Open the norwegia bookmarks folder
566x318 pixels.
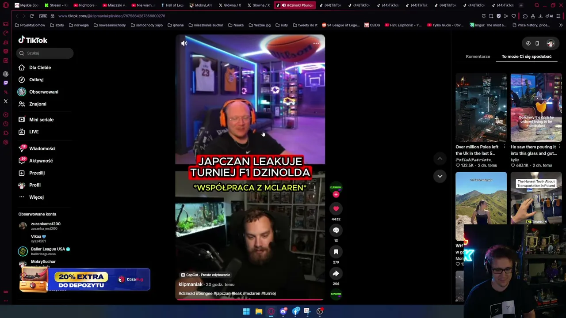(x=78, y=25)
